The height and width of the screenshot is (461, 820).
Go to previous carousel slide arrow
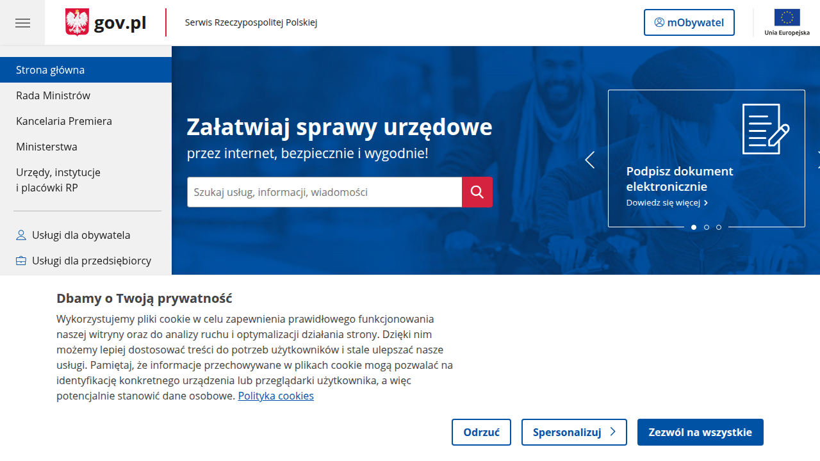click(589, 160)
